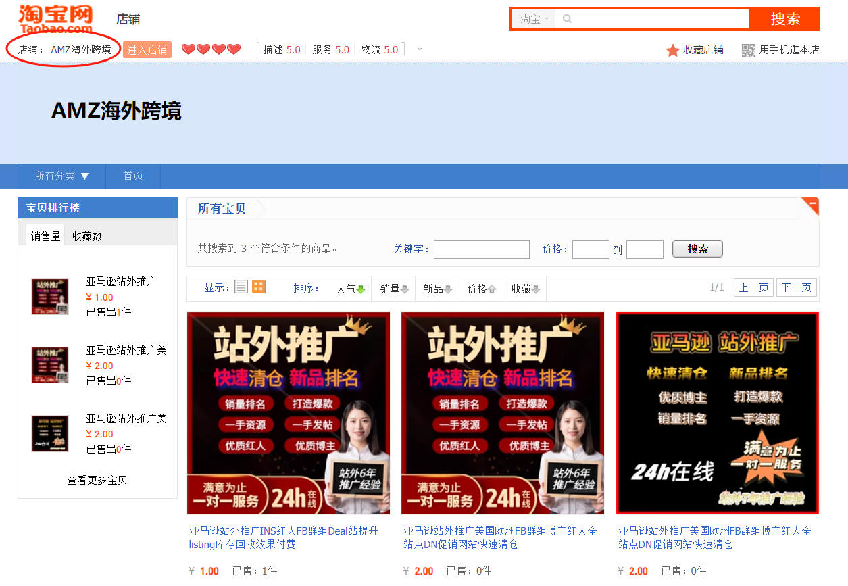Click the magnifier icon in search box
The image size is (848, 586).
click(x=567, y=19)
